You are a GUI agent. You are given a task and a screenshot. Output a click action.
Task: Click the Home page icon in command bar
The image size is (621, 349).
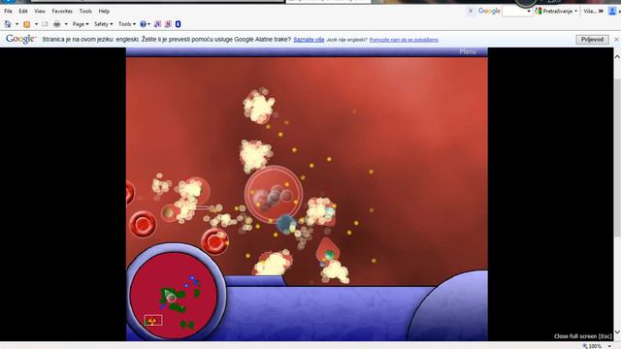tap(8, 24)
